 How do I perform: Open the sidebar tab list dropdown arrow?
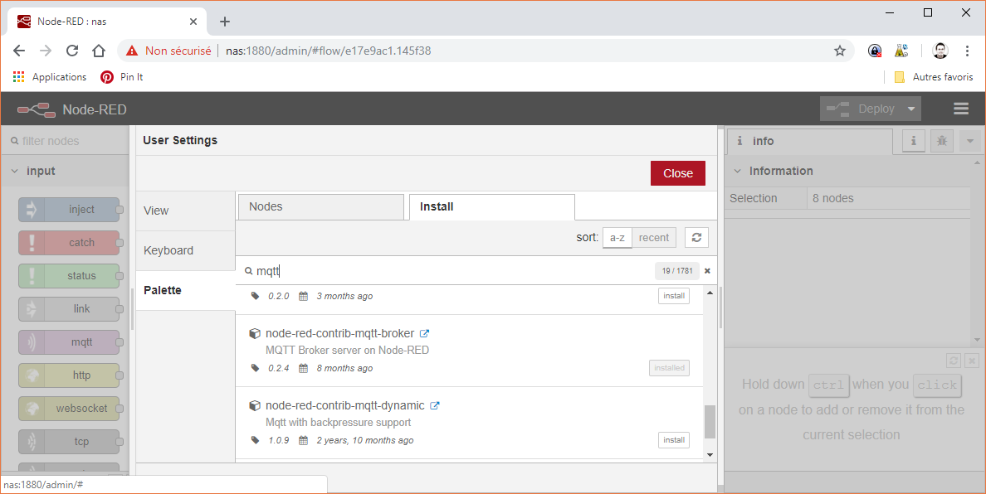[970, 141]
